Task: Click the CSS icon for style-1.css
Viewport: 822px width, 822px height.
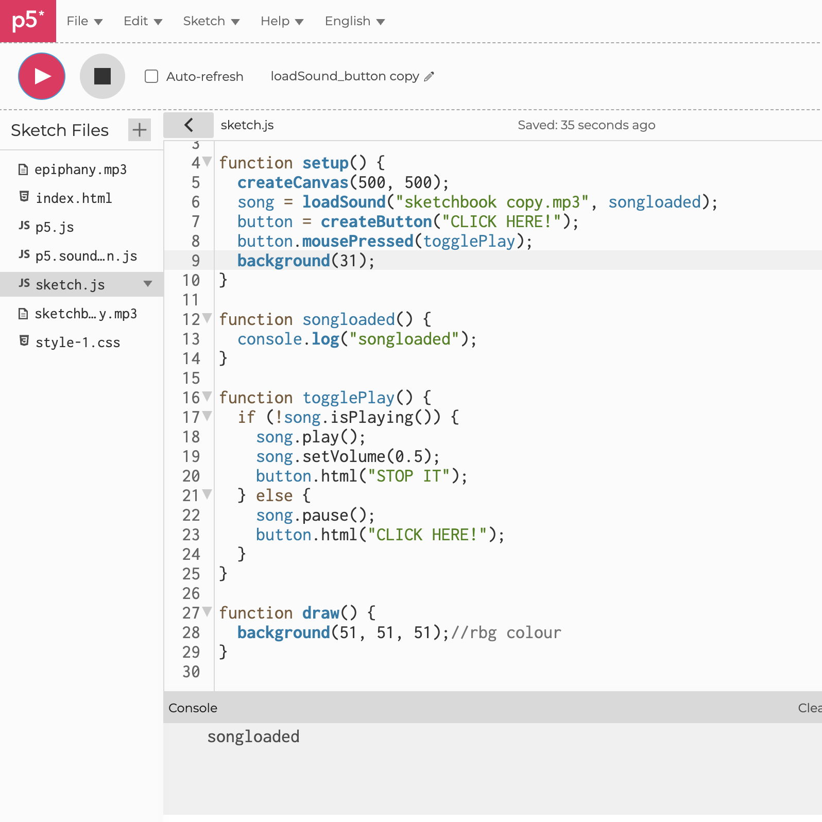Action: pos(24,341)
